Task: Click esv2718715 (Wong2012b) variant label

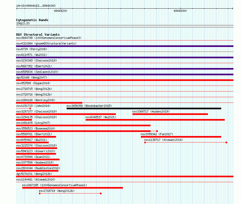Action: pyautogui.click(x=34, y=89)
